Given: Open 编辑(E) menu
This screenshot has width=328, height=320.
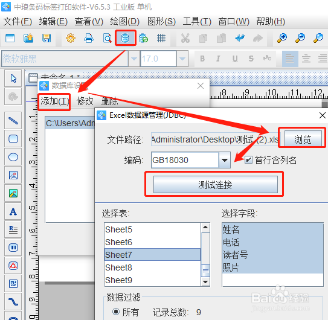Looking at the screenshot, I should click(53, 22).
